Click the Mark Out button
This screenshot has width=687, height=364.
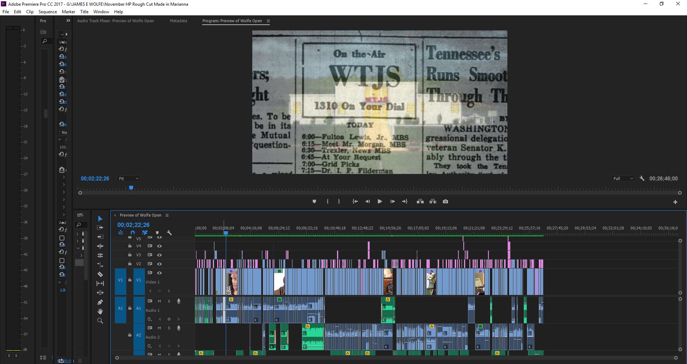[x=339, y=202]
